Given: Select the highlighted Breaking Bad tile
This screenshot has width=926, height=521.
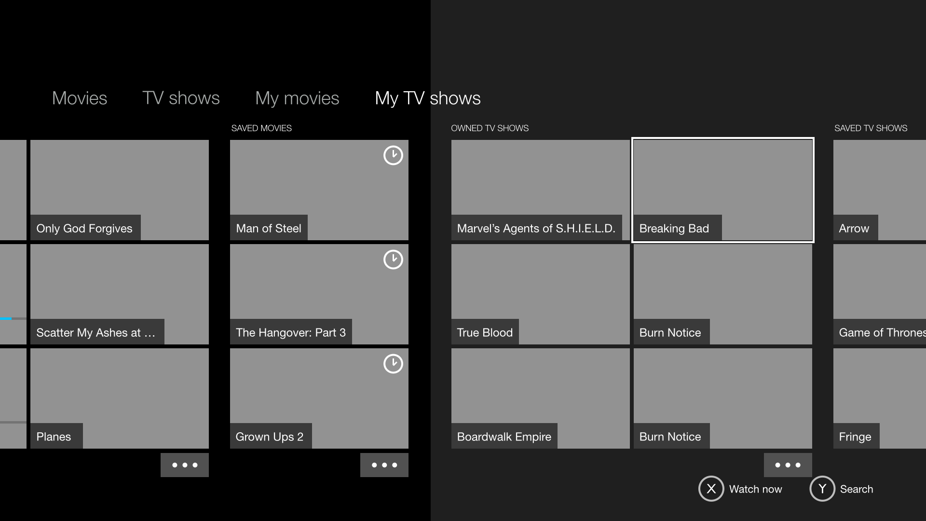Looking at the screenshot, I should click(x=723, y=190).
